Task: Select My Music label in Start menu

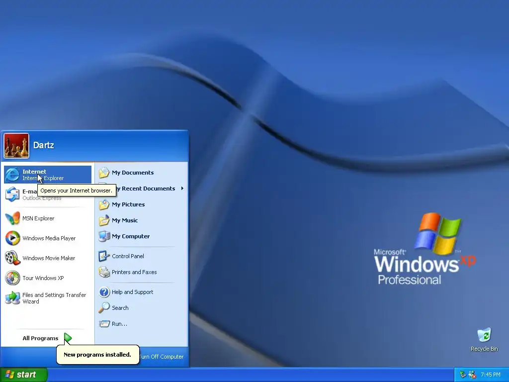Action: 125,220
